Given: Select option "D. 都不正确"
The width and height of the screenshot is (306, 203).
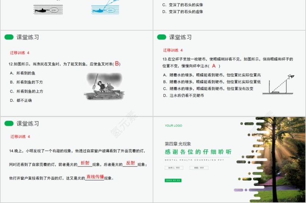Looking at the screenshot, I should [x=21, y=101].
